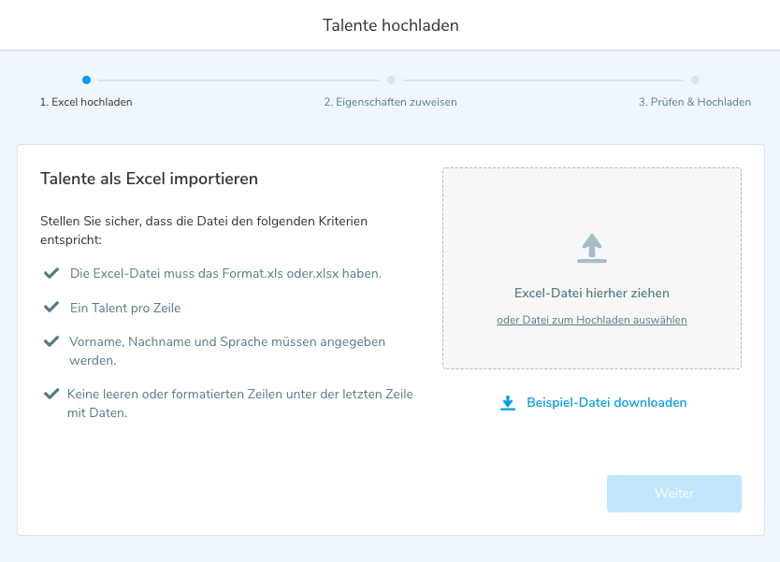Switch to '2. Eigenschaften zuweisen' step

pos(390,102)
